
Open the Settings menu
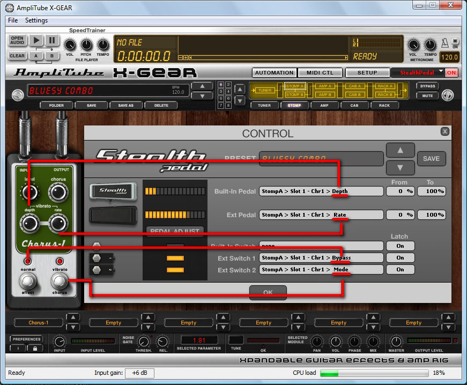(x=36, y=20)
